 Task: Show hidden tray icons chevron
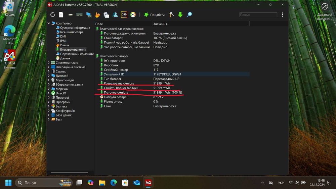(262, 183)
